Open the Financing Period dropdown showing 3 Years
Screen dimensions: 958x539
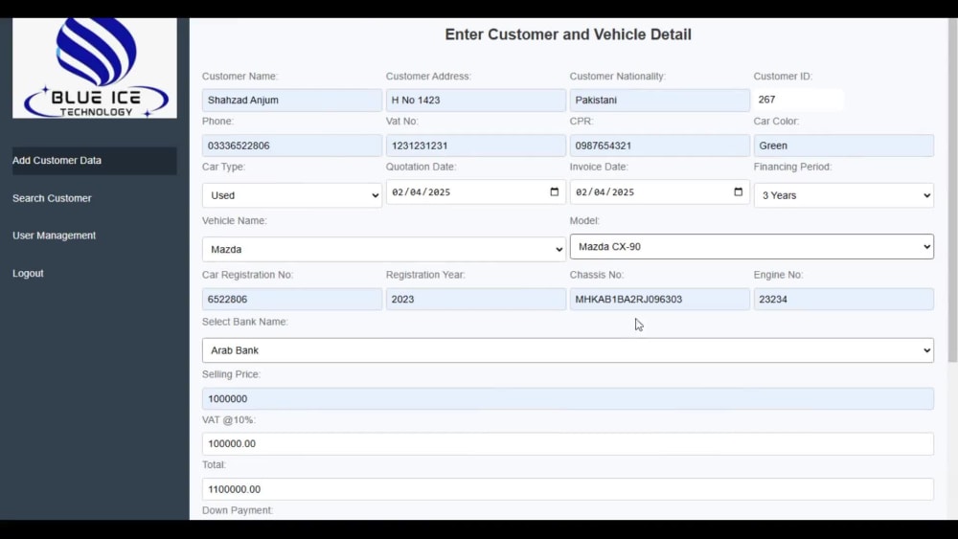844,195
